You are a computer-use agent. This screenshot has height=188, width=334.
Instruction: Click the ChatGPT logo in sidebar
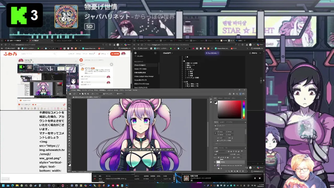135,53
